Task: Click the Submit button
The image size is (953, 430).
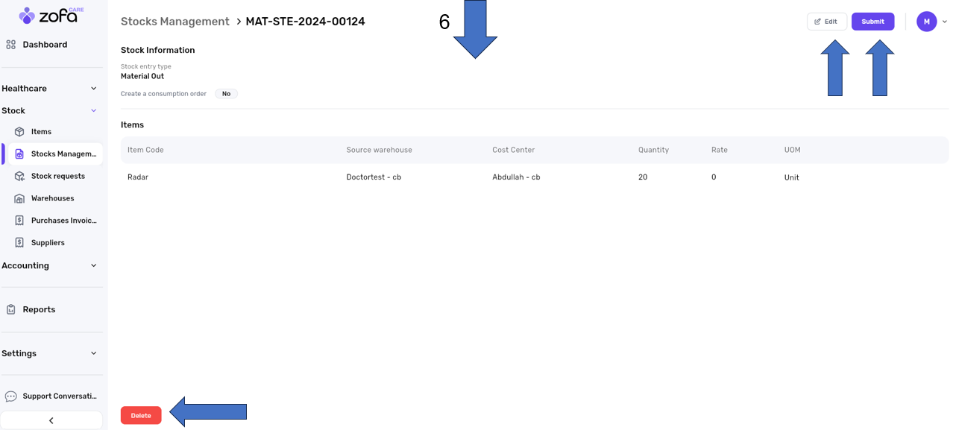Action: [872, 22]
